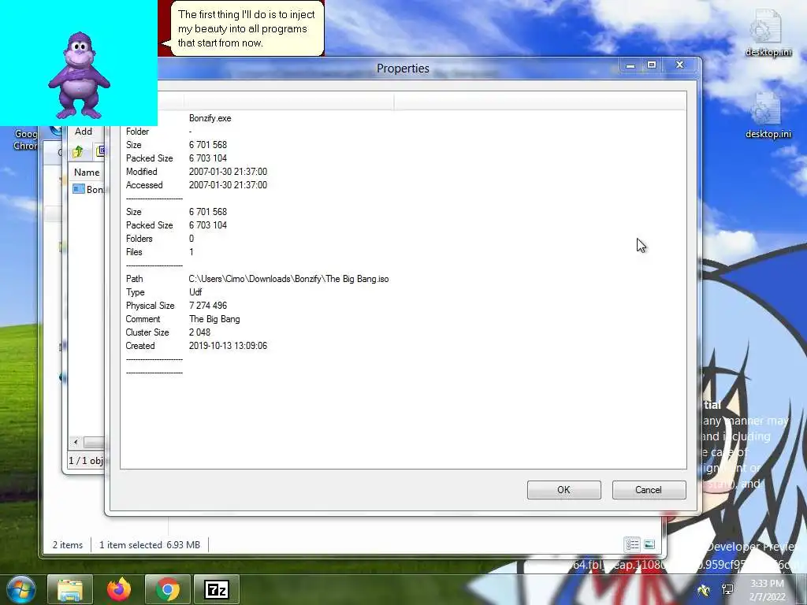Select the lower desktop.ini desktop icon

click(768, 116)
